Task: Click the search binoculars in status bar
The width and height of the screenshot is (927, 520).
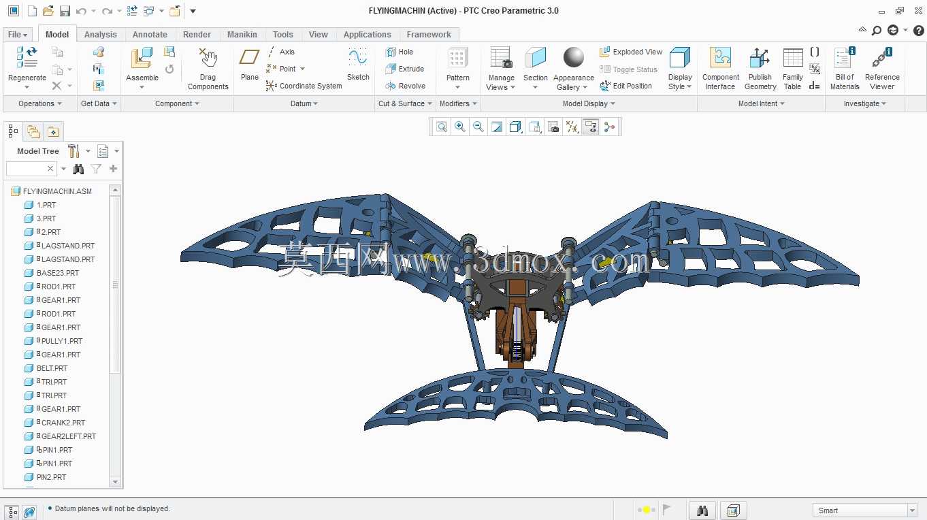Action: 703,510
